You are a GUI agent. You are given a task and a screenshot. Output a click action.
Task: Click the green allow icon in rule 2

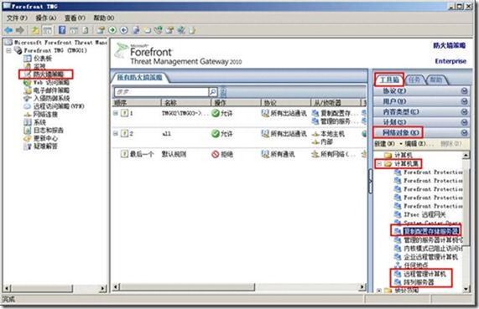point(216,133)
